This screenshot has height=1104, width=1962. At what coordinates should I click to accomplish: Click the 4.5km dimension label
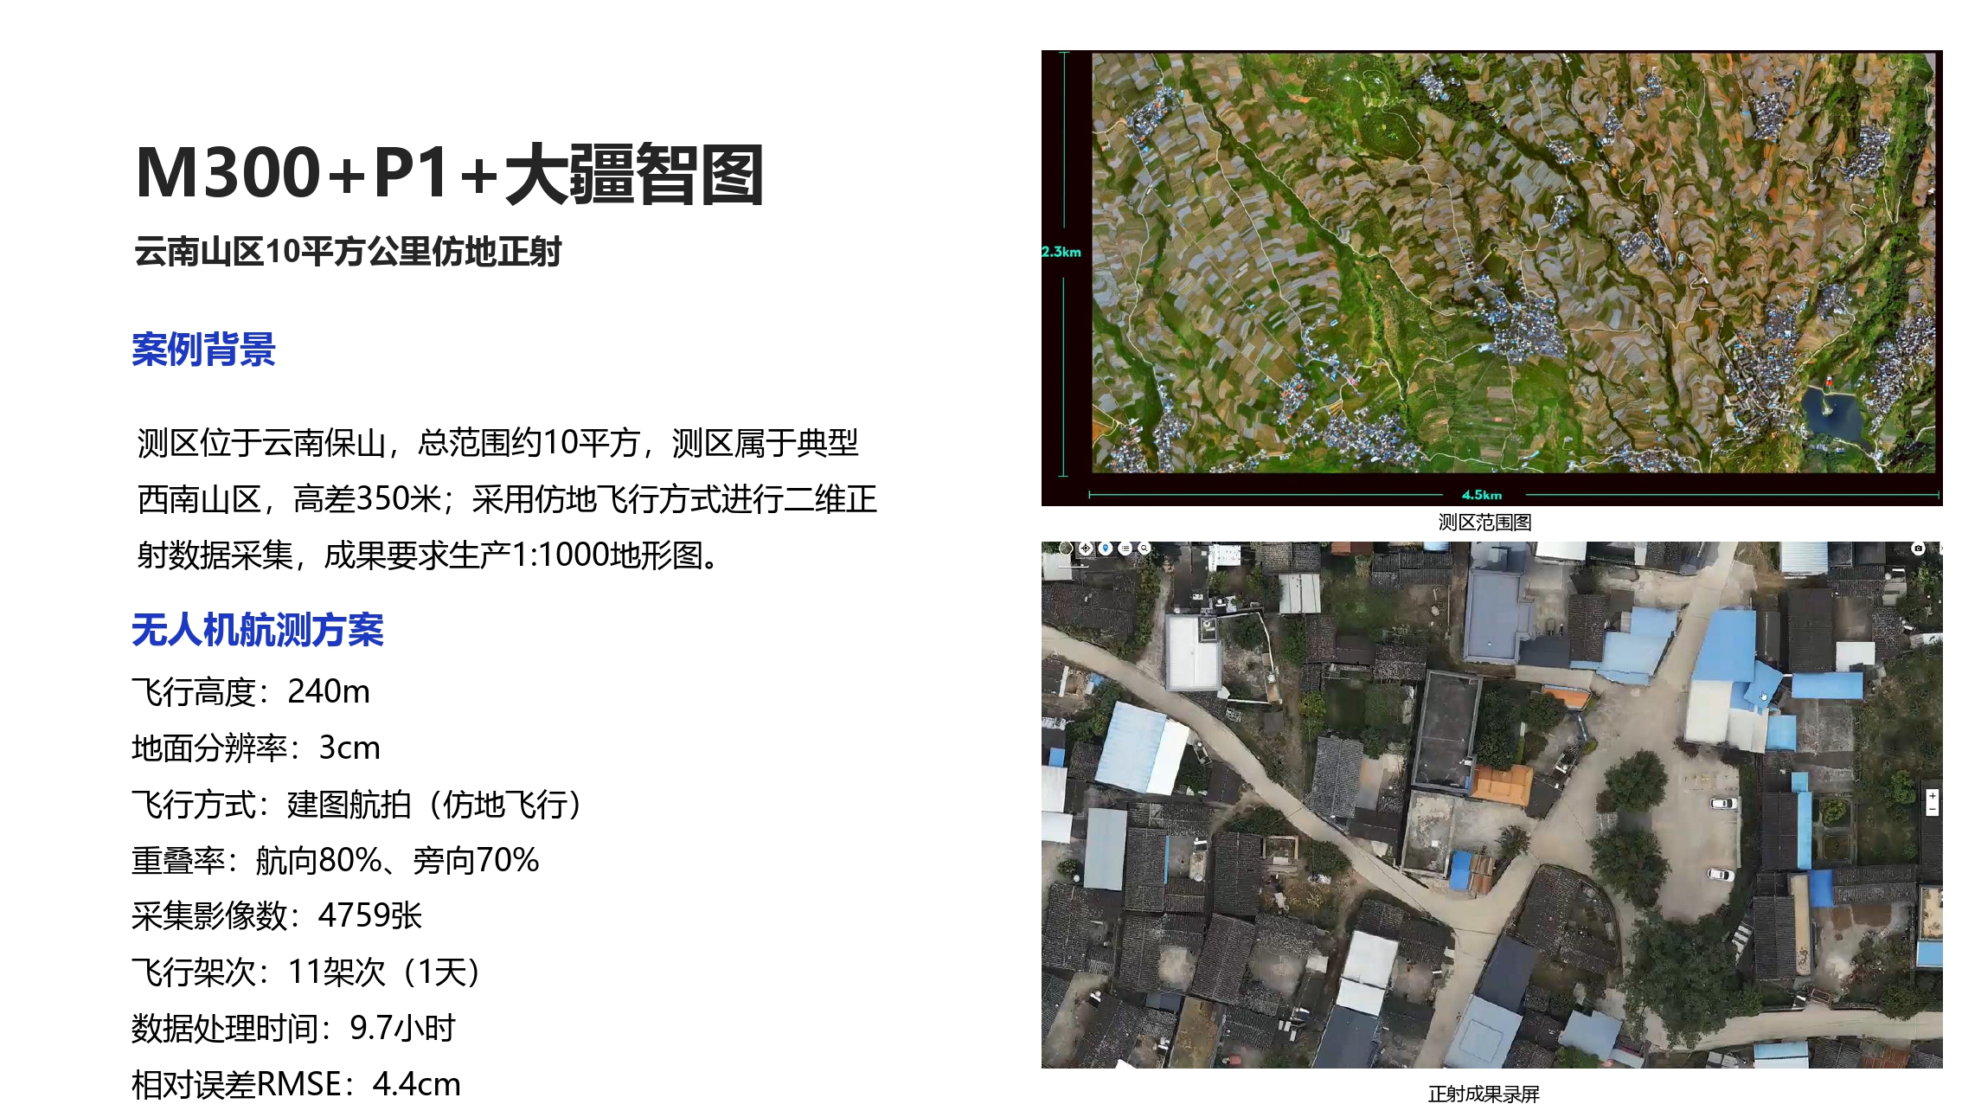point(1482,495)
